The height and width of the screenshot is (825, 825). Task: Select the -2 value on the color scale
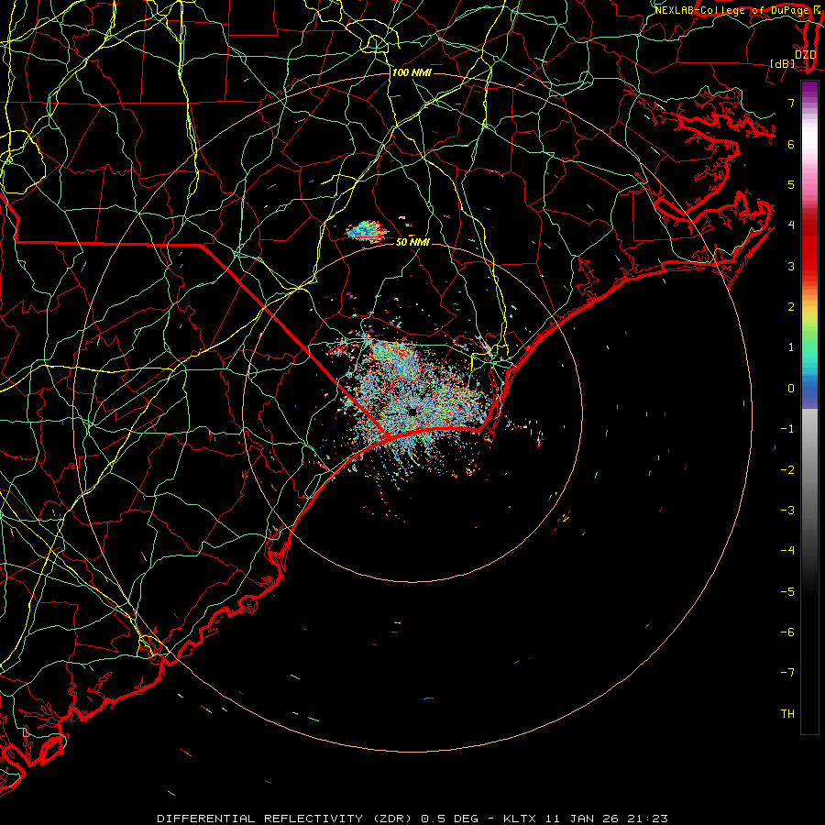pos(787,470)
